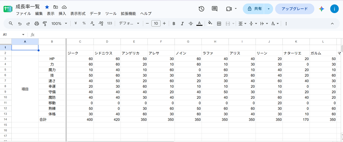Open the fill color picker
Image resolution: width=343 pixels, height=142 pixels.
click(210, 23)
